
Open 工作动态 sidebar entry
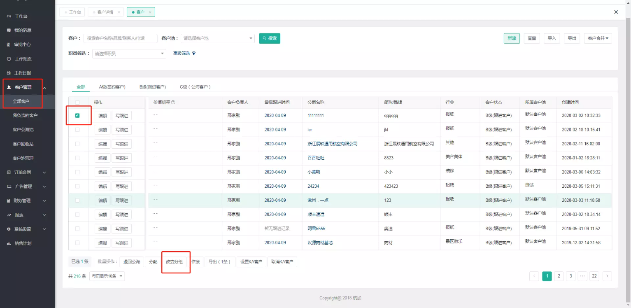(23, 59)
